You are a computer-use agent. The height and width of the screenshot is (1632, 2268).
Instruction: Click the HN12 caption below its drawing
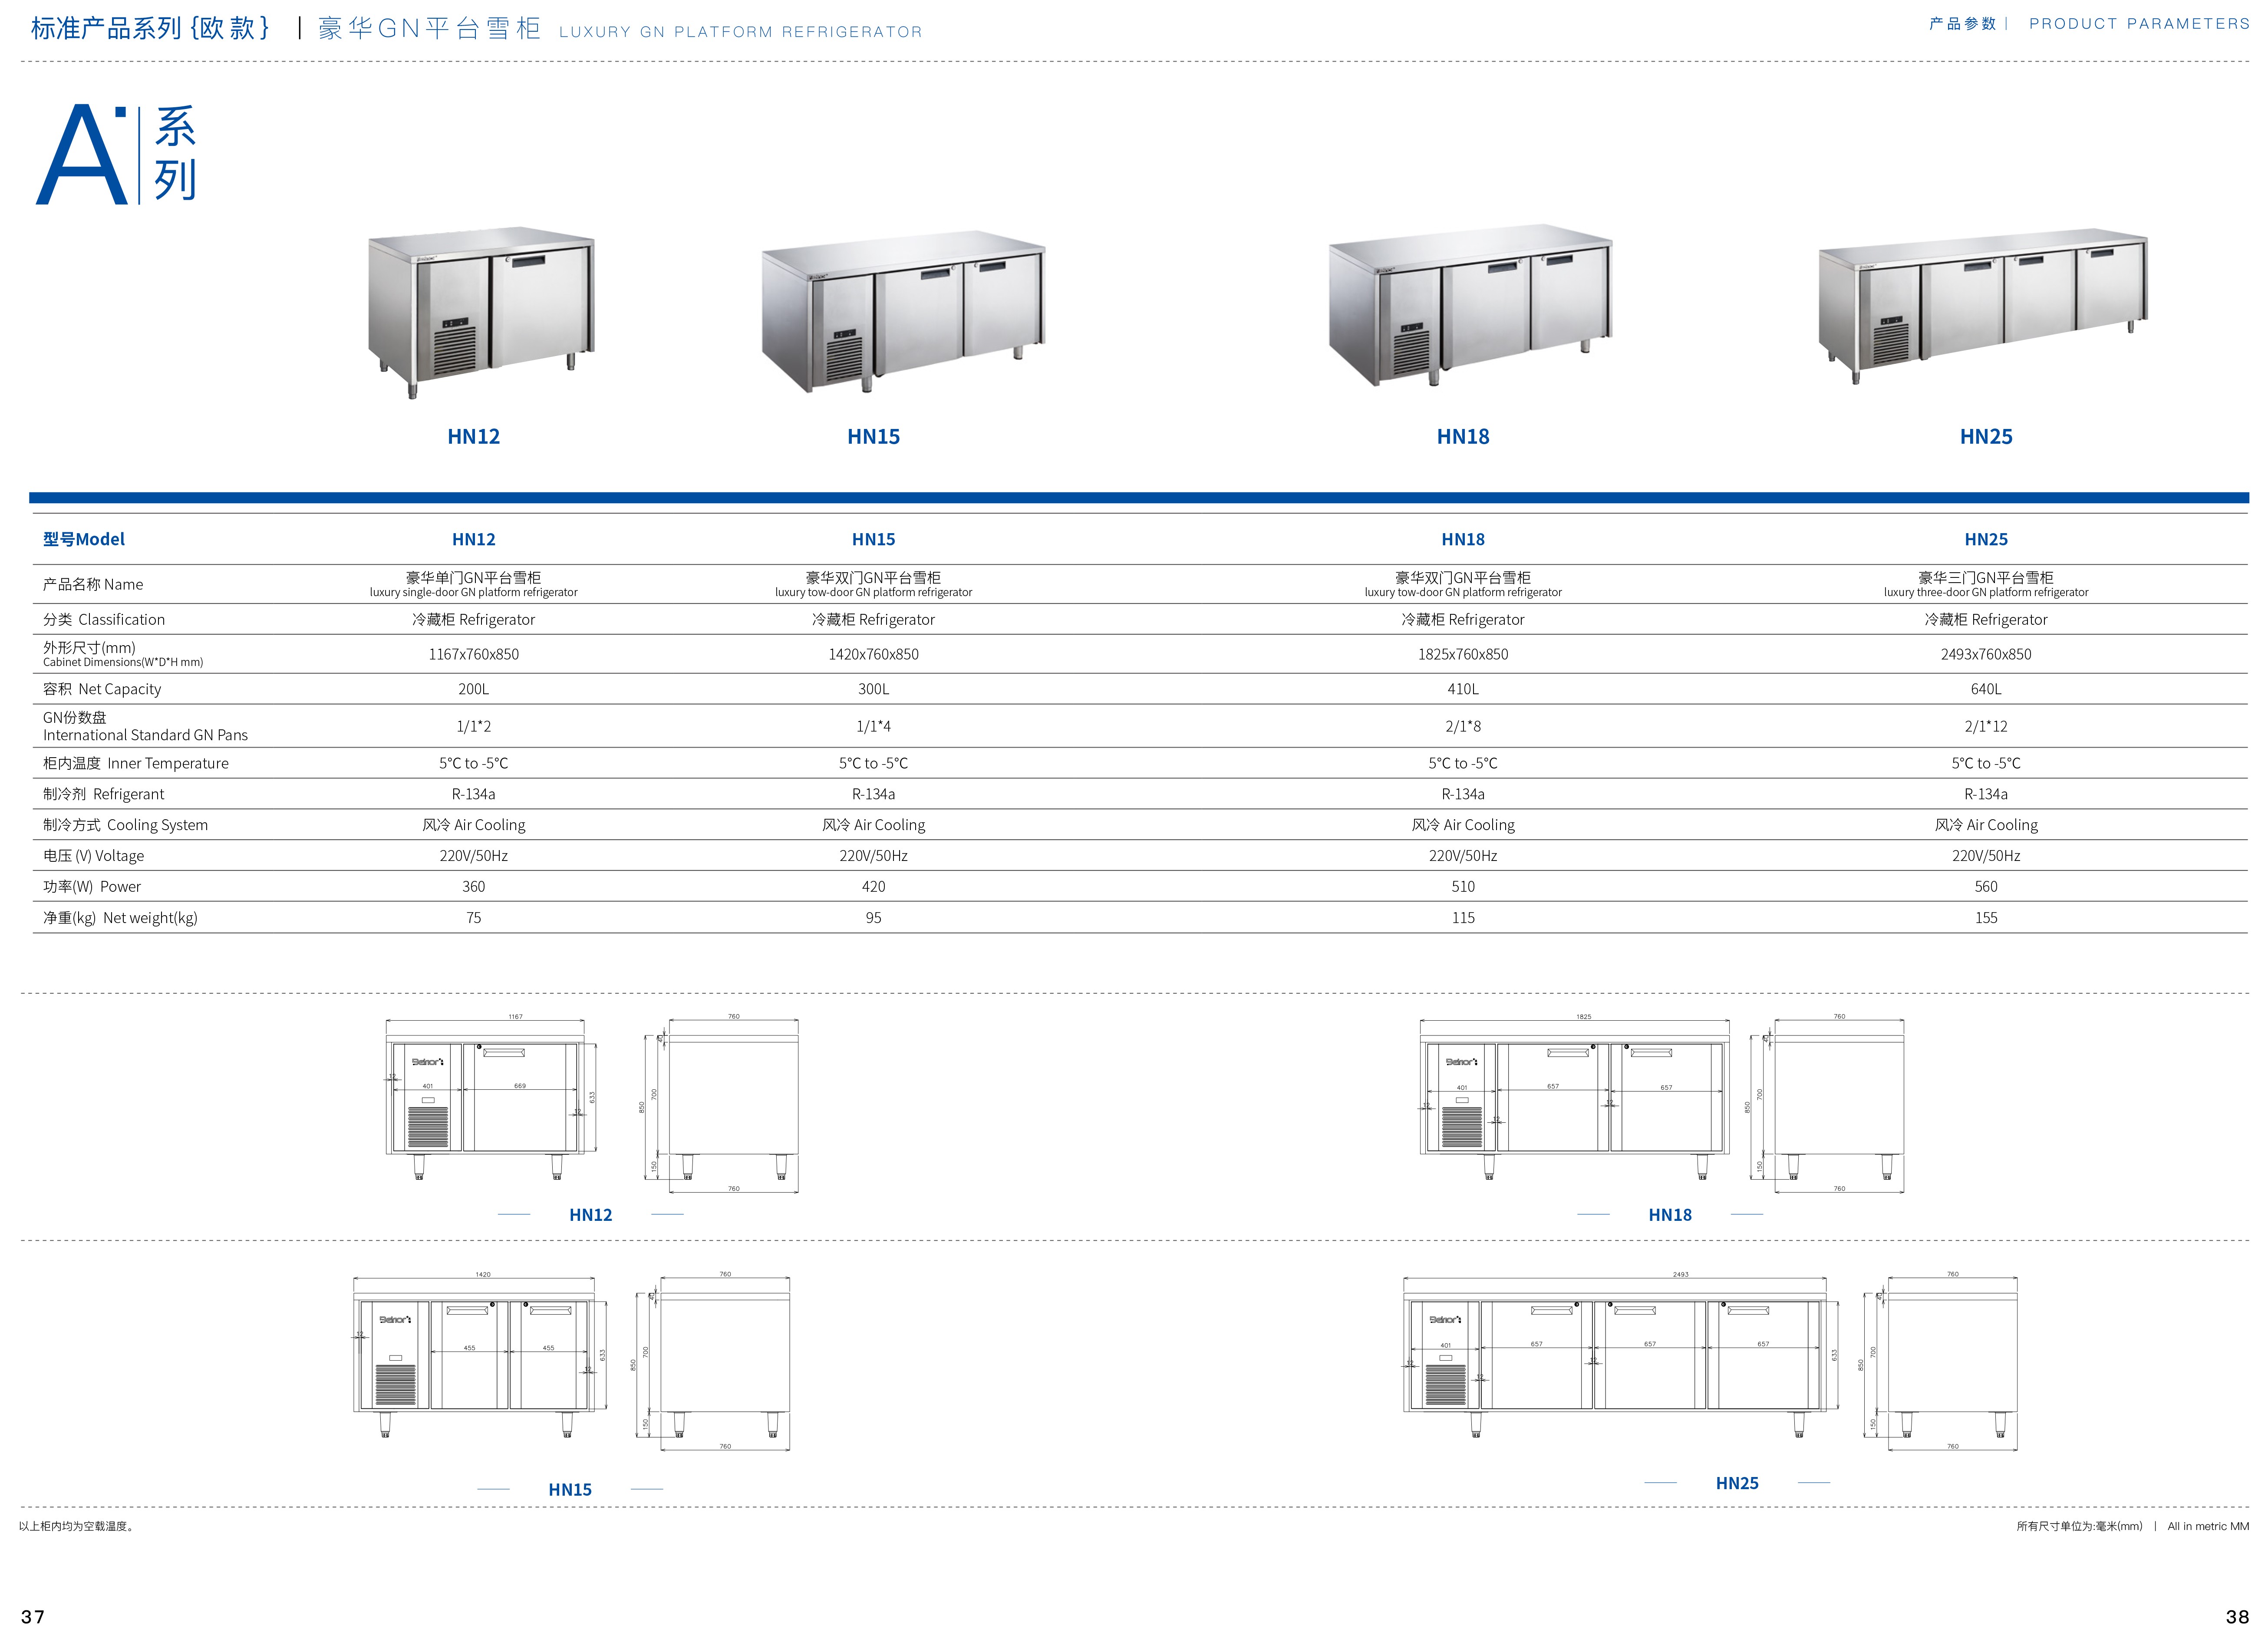(x=591, y=1215)
